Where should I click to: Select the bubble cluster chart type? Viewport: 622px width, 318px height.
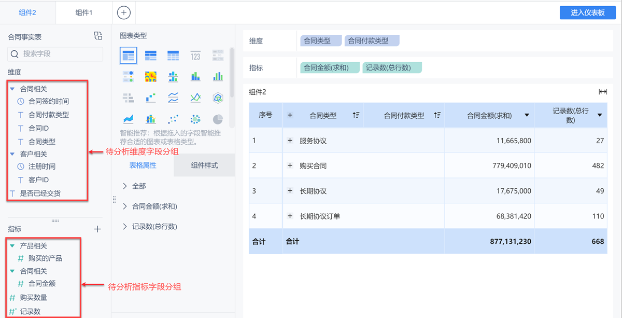pos(195,119)
